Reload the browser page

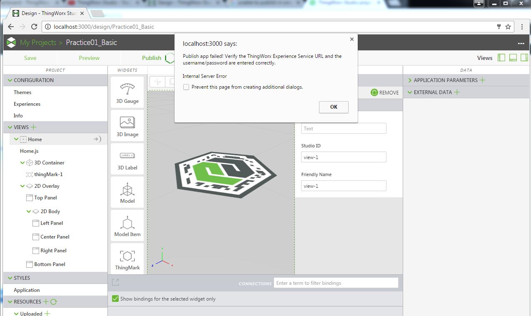pyautogui.click(x=35, y=27)
